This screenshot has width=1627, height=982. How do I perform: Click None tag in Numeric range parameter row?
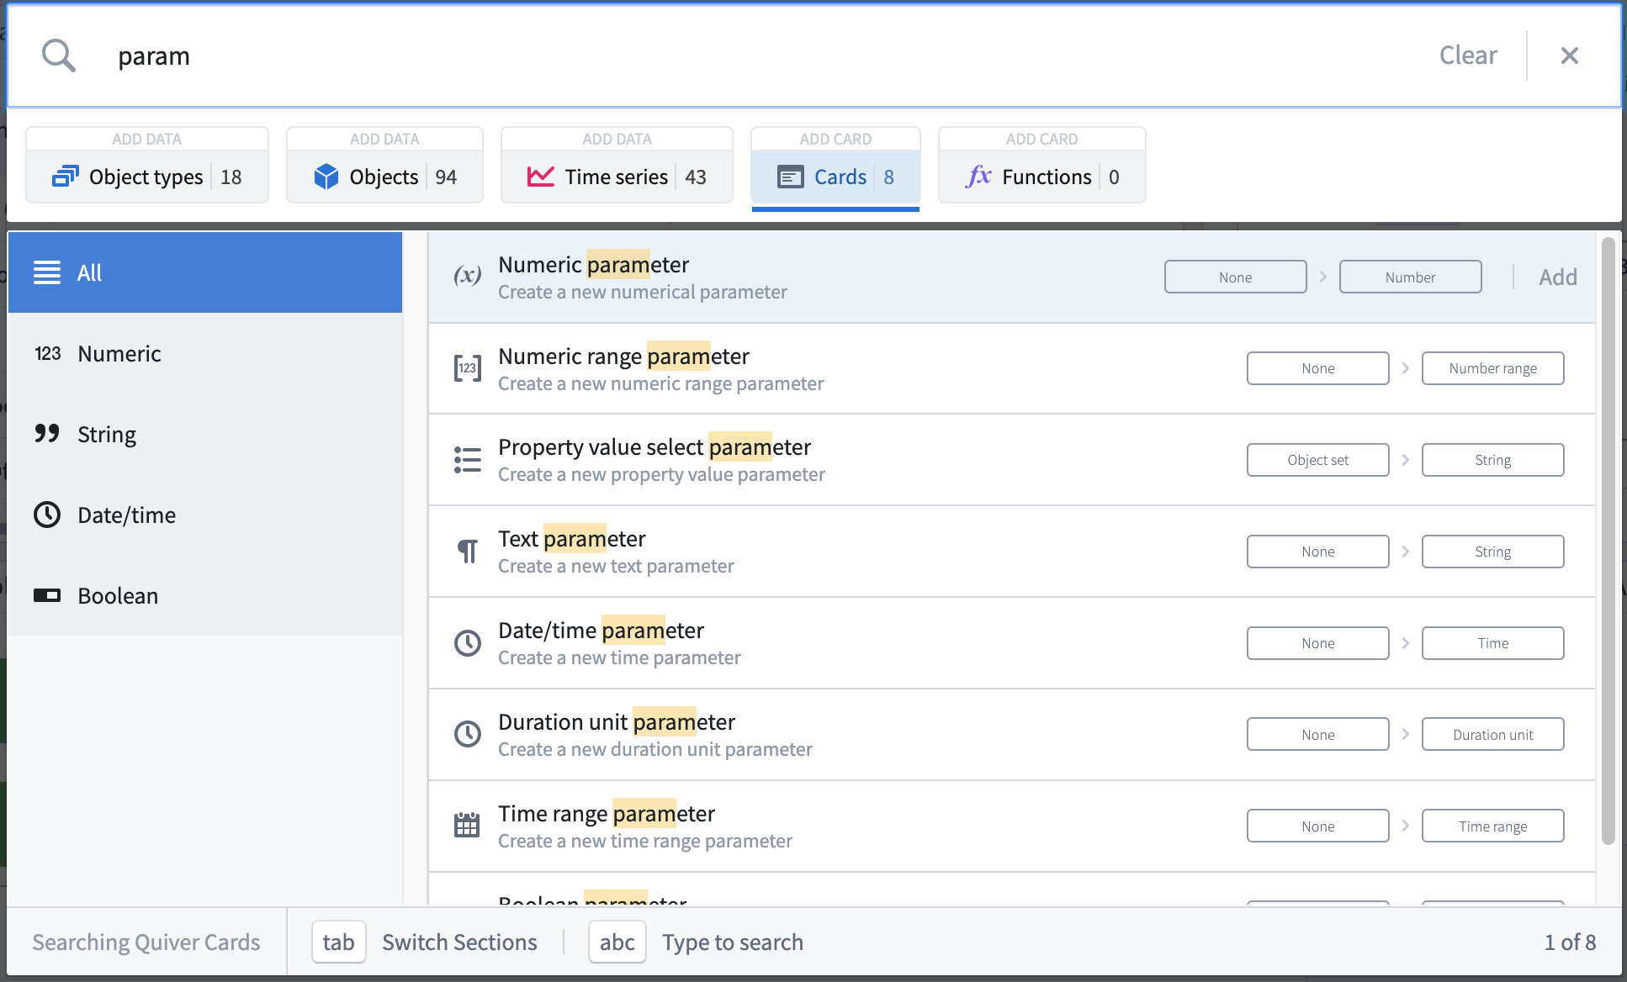click(1317, 368)
